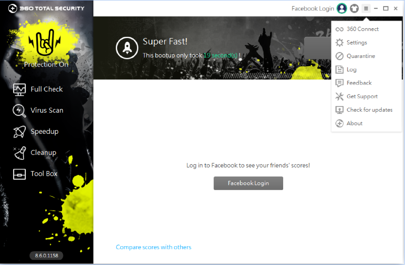Maximize the 360 Total Security window
Screen dimensions: 405x265
click(385, 9)
